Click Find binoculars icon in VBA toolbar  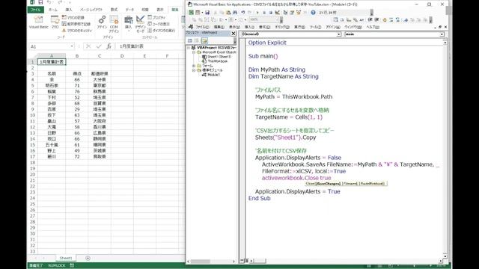click(x=235, y=13)
